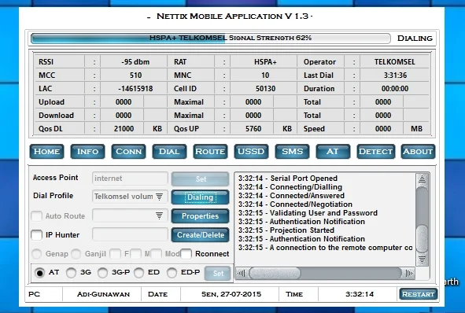Open dial profile Properties
The image size is (465, 313).
[201, 216]
